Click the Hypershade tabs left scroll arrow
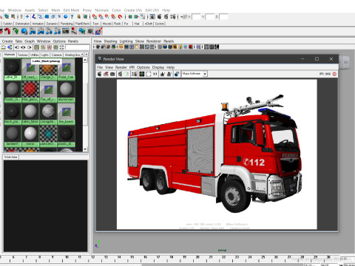The width and height of the screenshot is (355, 266). coord(82,54)
